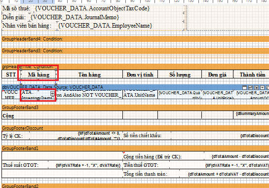Click the relation-diagram icon on data band header
Image resolution: width=269 pixels, height=188 pixels.
[250, 88]
